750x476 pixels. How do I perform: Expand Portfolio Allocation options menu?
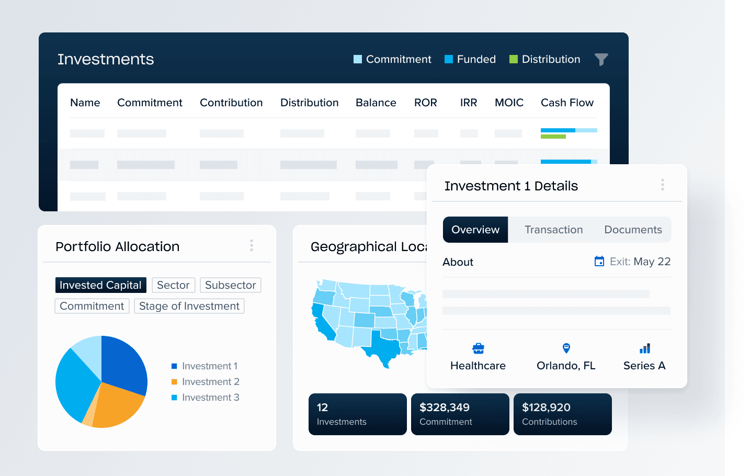pyautogui.click(x=252, y=245)
